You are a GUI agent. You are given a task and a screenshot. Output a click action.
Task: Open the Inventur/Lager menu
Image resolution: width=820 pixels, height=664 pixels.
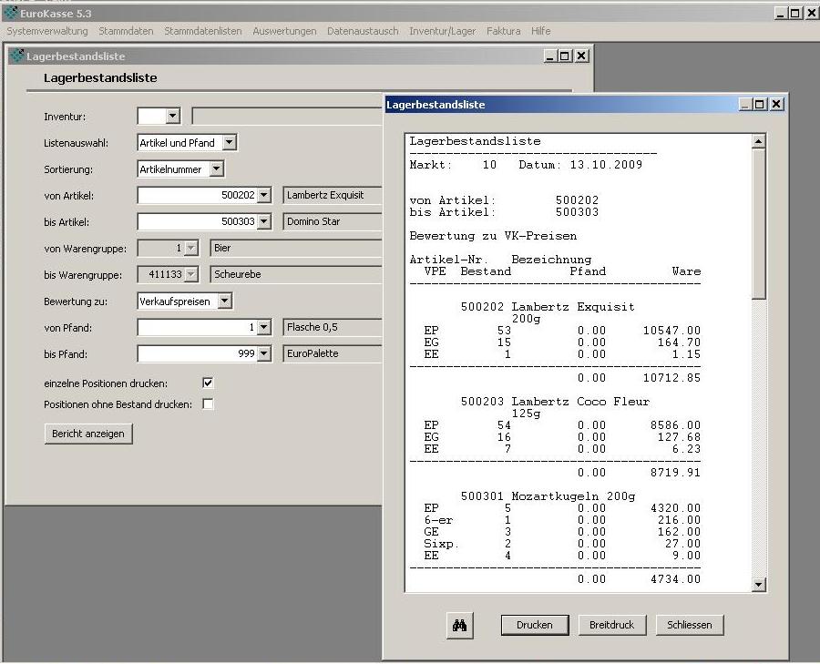coord(442,31)
